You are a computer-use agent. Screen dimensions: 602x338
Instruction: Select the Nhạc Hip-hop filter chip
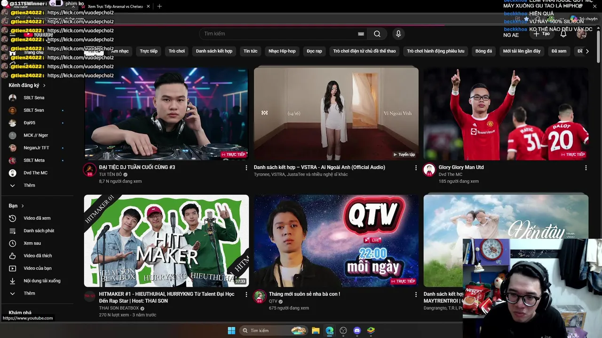click(x=282, y=51)
